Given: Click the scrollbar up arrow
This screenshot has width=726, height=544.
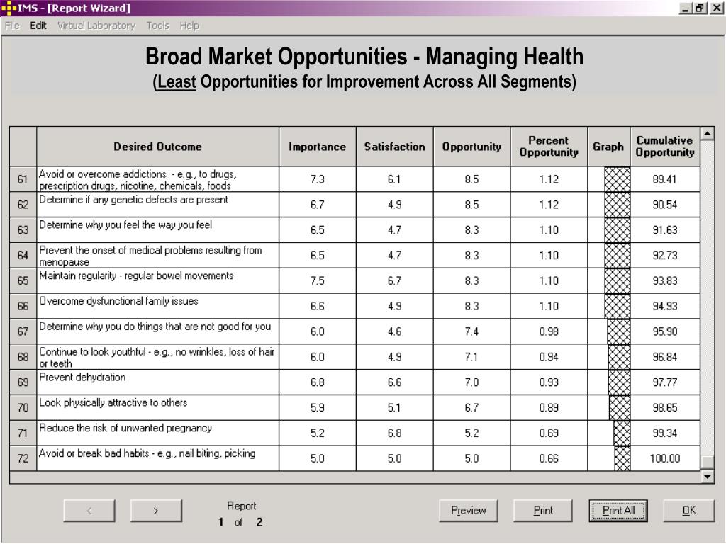Looking at the screenshot, I should tap(707, 134).
